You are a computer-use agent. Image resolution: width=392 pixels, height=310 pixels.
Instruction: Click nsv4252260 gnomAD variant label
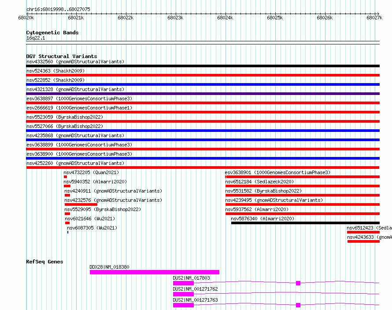tap(75, 163)
